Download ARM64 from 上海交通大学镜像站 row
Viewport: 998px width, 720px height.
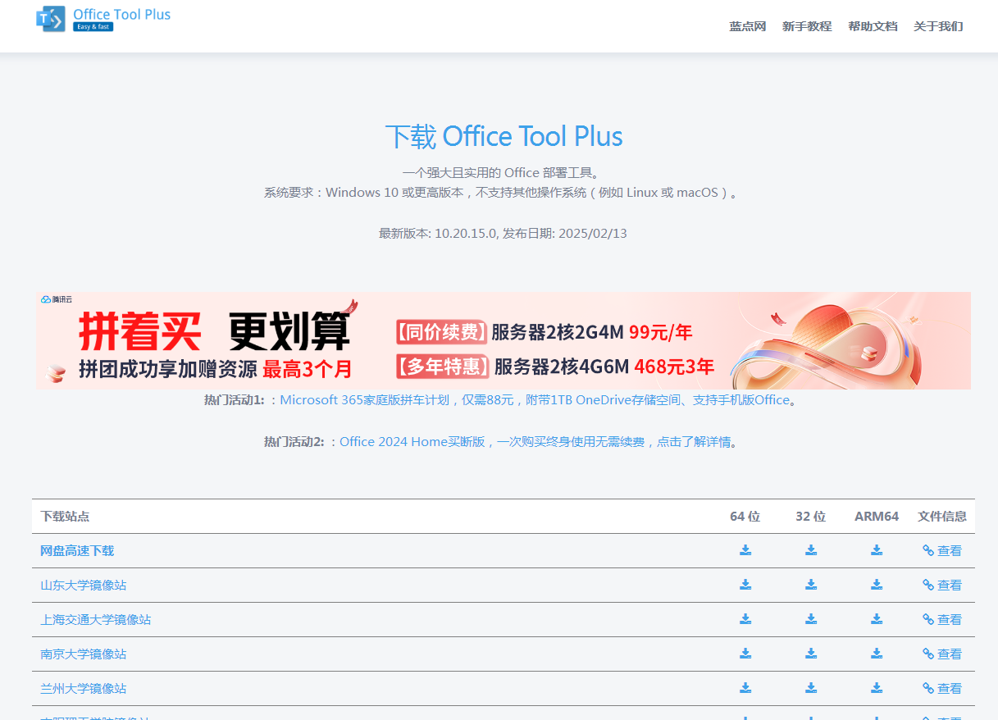point(877,619)
